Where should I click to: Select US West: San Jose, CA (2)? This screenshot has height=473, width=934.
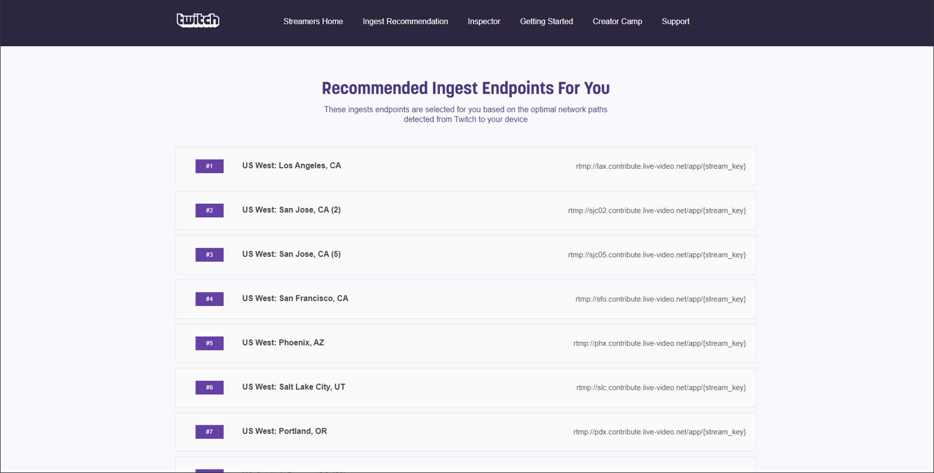pos(292,210)
